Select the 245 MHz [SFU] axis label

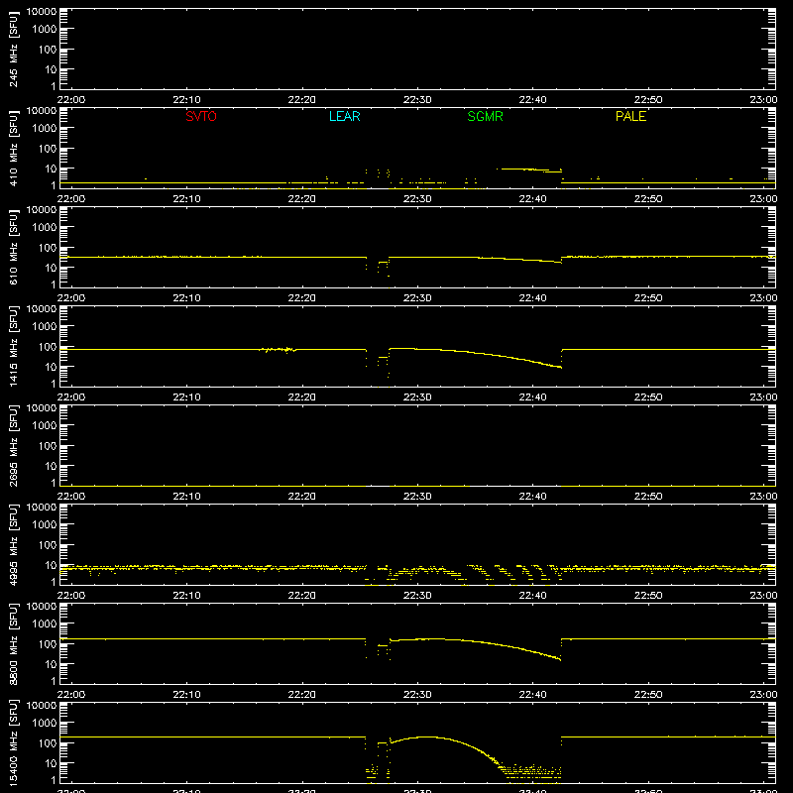point(13,49)
